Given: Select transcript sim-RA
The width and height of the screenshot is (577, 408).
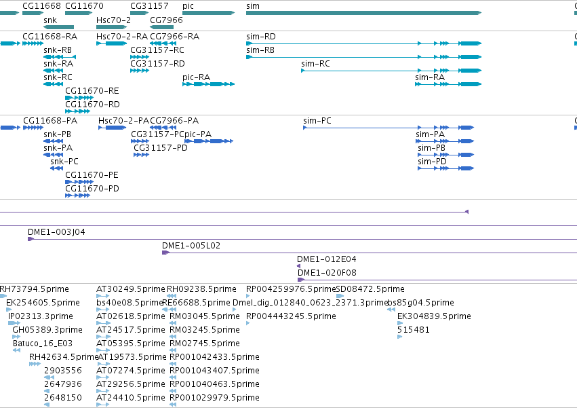Looking at the screenshot, I should (x=448, y=84).
